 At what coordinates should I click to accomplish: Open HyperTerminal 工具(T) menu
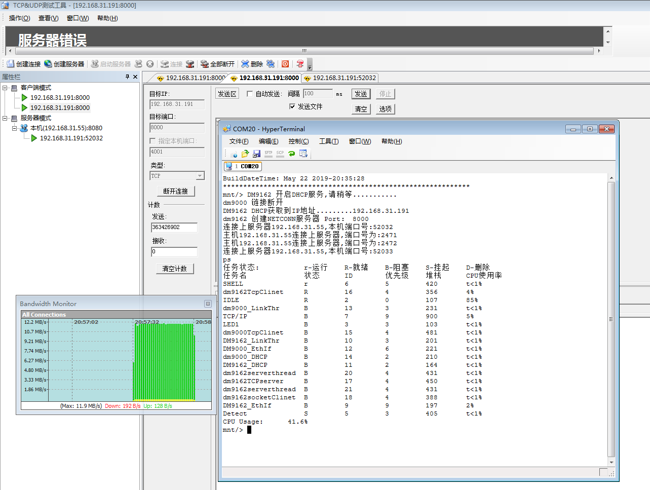tap(329, 141)
